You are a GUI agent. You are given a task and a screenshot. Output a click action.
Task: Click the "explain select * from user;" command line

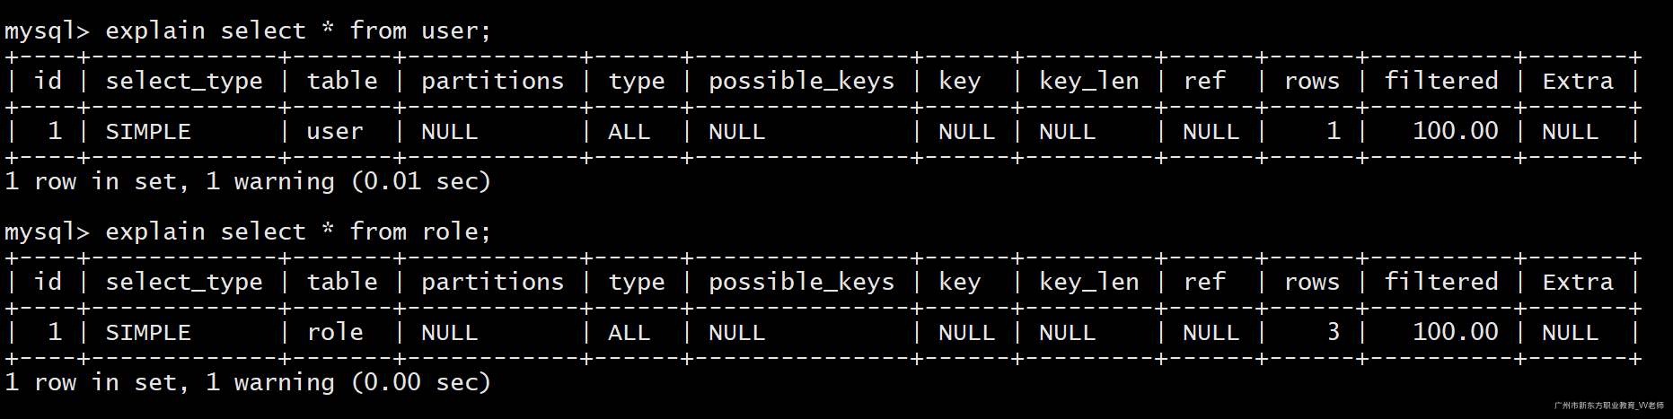297,31
